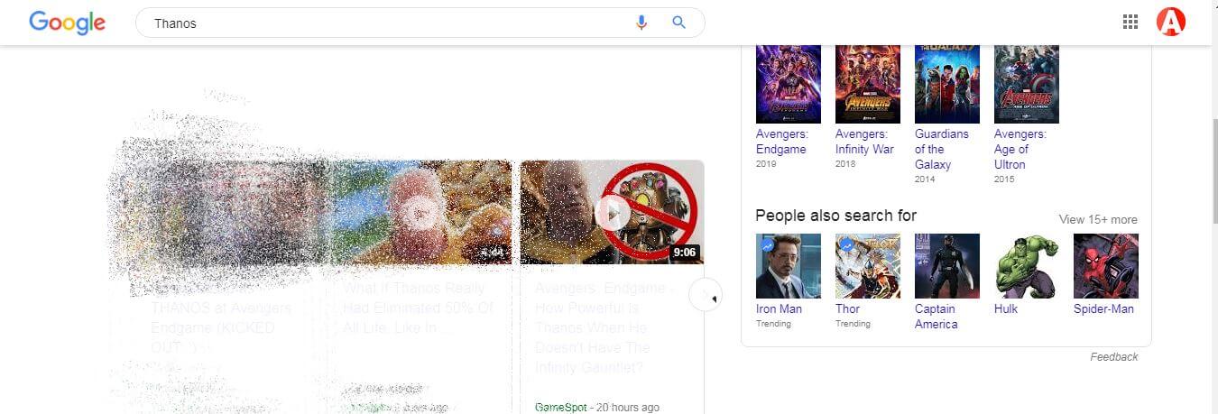The image size is (1218, 414).
Task: Click the trending badge on Iron Man
Action: coord(768,244)
